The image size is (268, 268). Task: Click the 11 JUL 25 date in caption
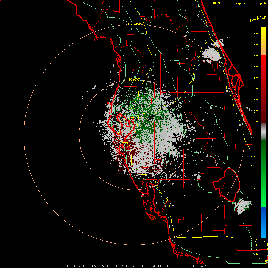click(178, 266)
